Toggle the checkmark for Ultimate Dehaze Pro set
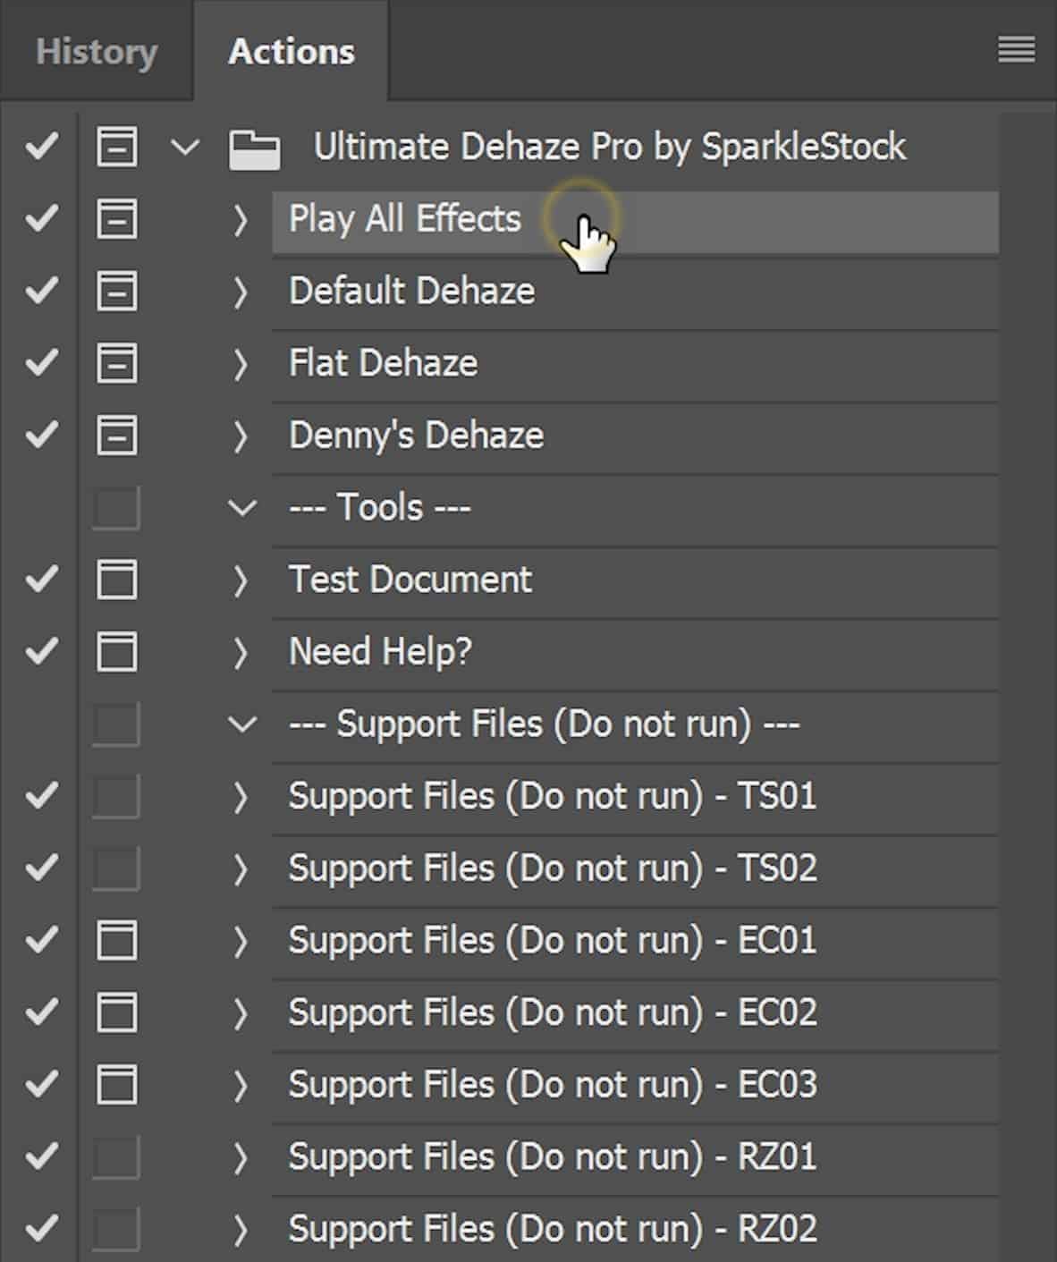The height and width of the screenshot is (1262, 1057). 42,147
